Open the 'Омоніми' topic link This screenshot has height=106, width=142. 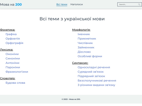click(12, 54)
